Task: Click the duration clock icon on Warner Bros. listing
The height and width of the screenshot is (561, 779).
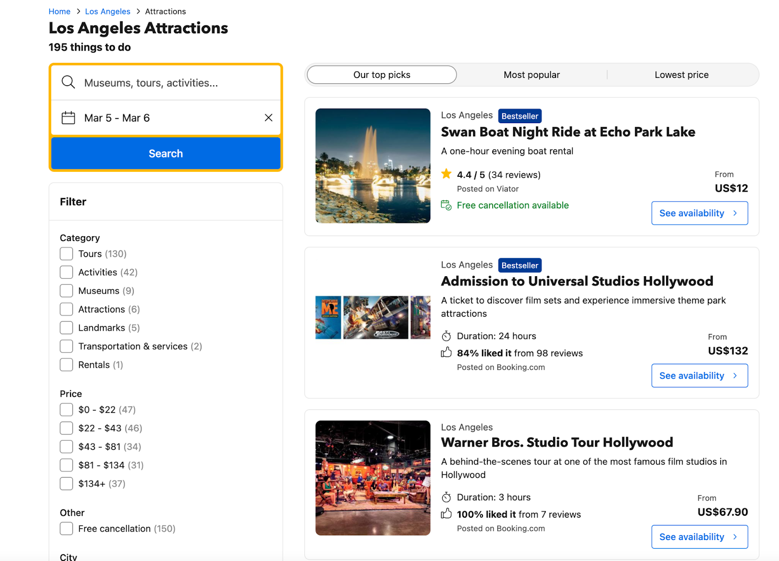Action: [x=446, y=497]
